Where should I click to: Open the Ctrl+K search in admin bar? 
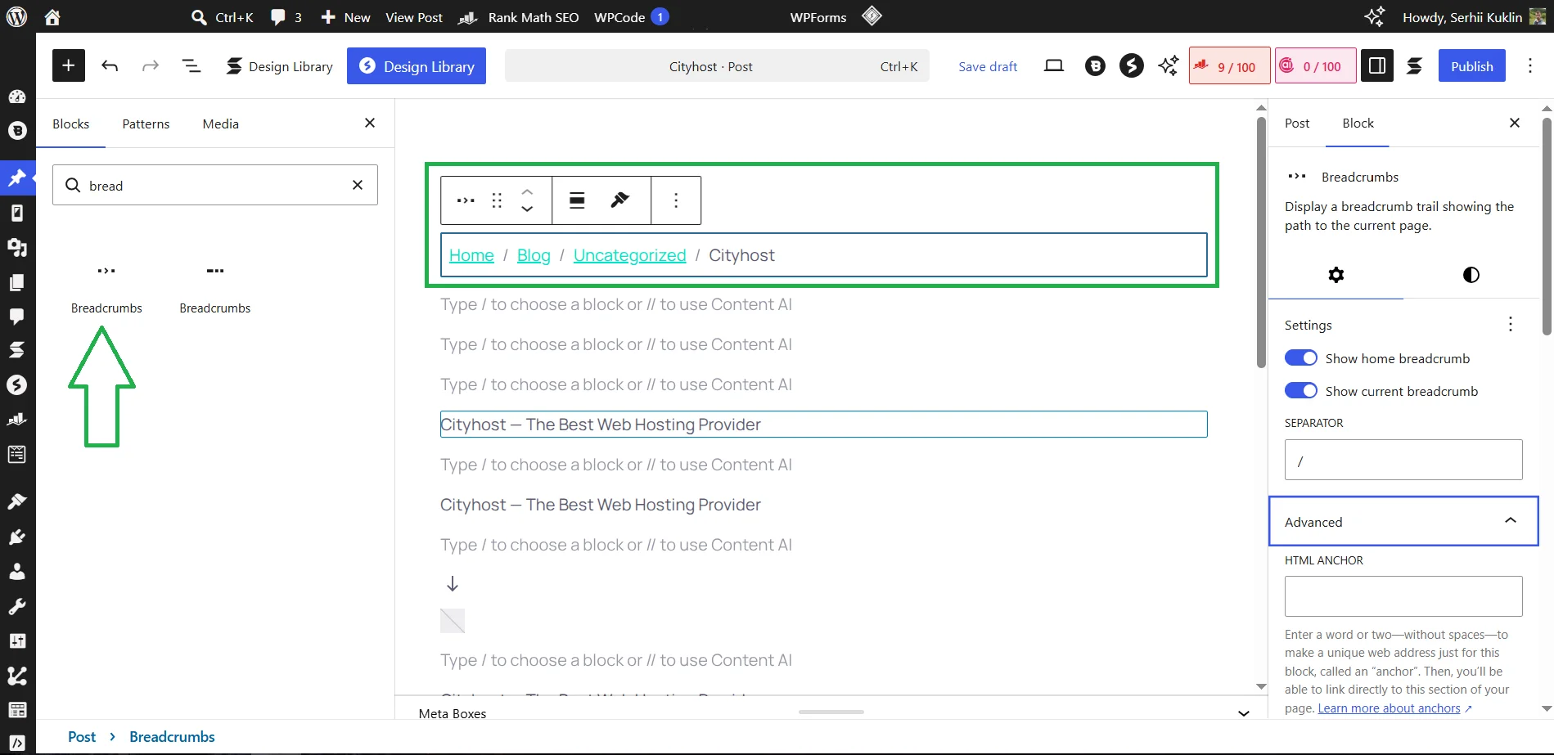tap(222, 17)
